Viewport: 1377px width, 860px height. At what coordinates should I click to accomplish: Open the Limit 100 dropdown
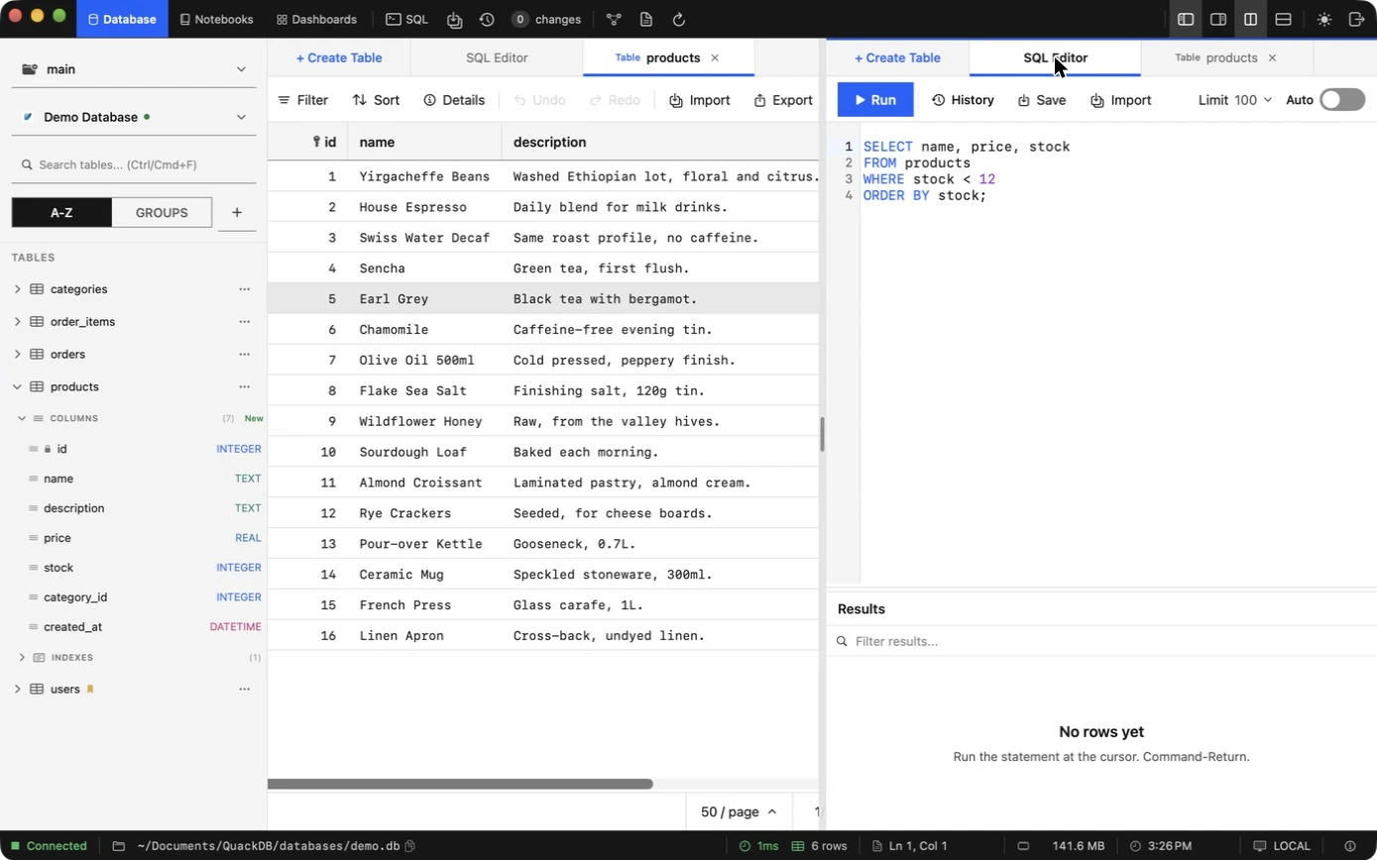(1235, 100)
